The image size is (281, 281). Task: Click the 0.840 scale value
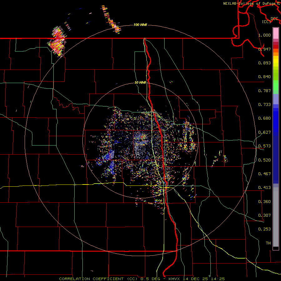coord(264,77)
